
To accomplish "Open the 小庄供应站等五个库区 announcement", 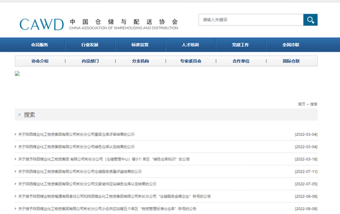I will (x=107, y=208).
